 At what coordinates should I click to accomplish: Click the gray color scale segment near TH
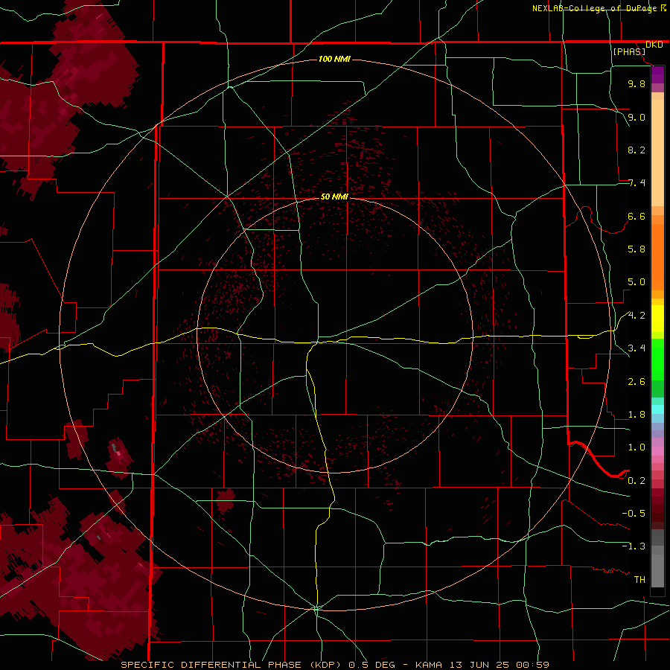[657, 571]
